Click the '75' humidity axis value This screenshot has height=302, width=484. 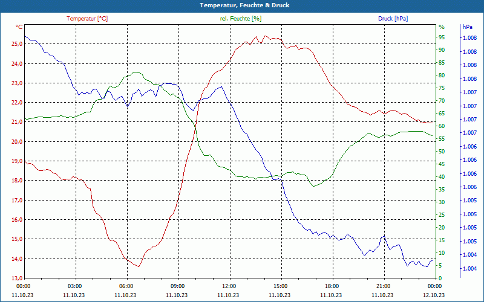[442, 88]
